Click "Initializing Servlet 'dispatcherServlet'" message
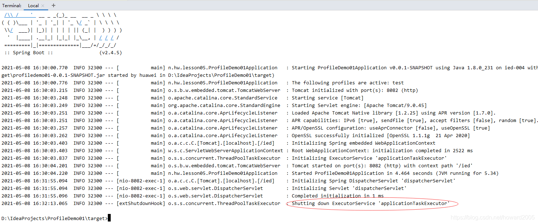 click(349, 188)
